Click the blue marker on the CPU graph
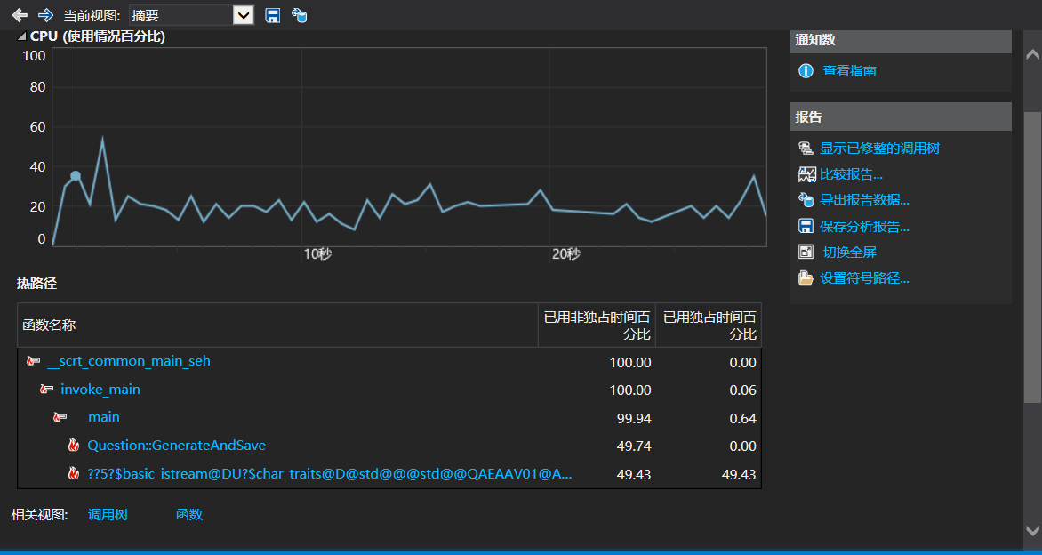Screen dimensions: 1042x555 [x=76, y=175]
